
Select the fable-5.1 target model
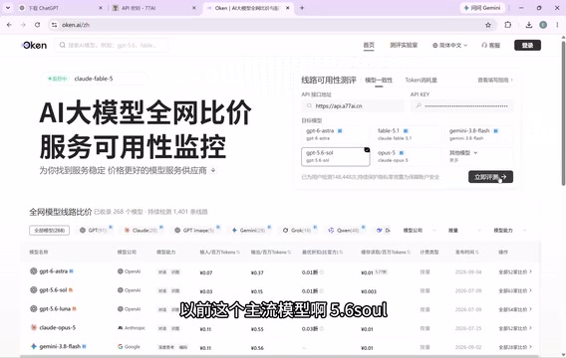pos(408,134)
